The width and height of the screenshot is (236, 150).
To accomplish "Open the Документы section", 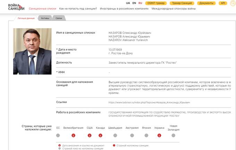I will pos(206,3).
